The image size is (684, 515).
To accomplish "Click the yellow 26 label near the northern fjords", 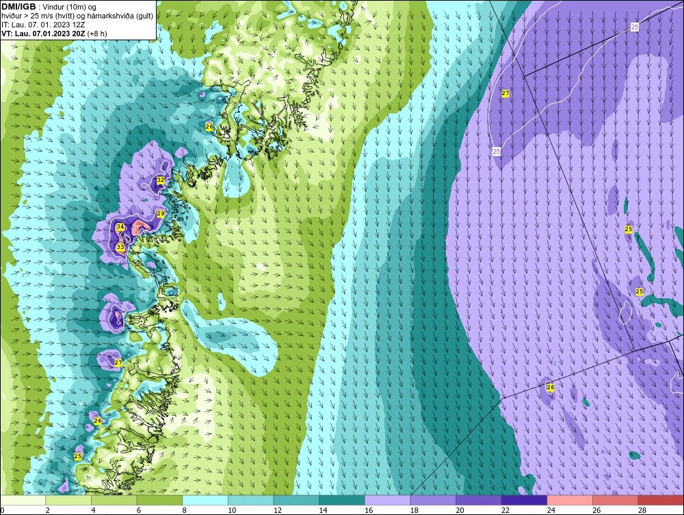I will click(x=209, y=127).
